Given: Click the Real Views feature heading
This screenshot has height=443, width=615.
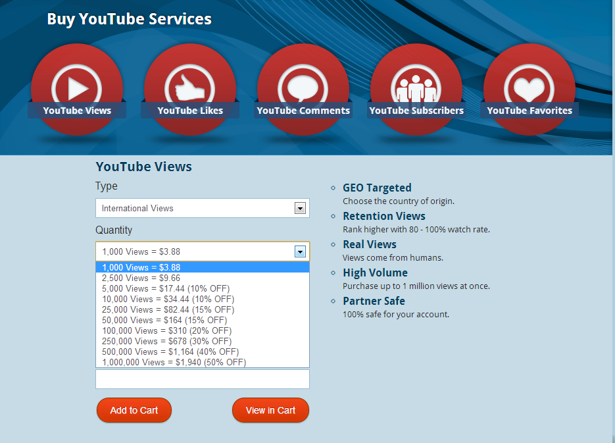Looking at the screenshot, I should click(370, 244).
